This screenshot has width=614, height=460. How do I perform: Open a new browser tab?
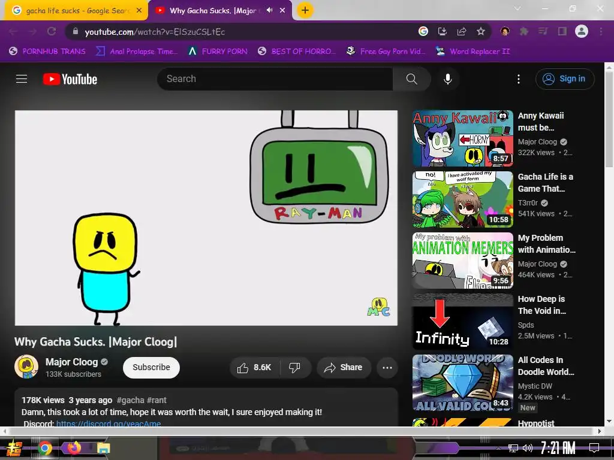(305, 10)
